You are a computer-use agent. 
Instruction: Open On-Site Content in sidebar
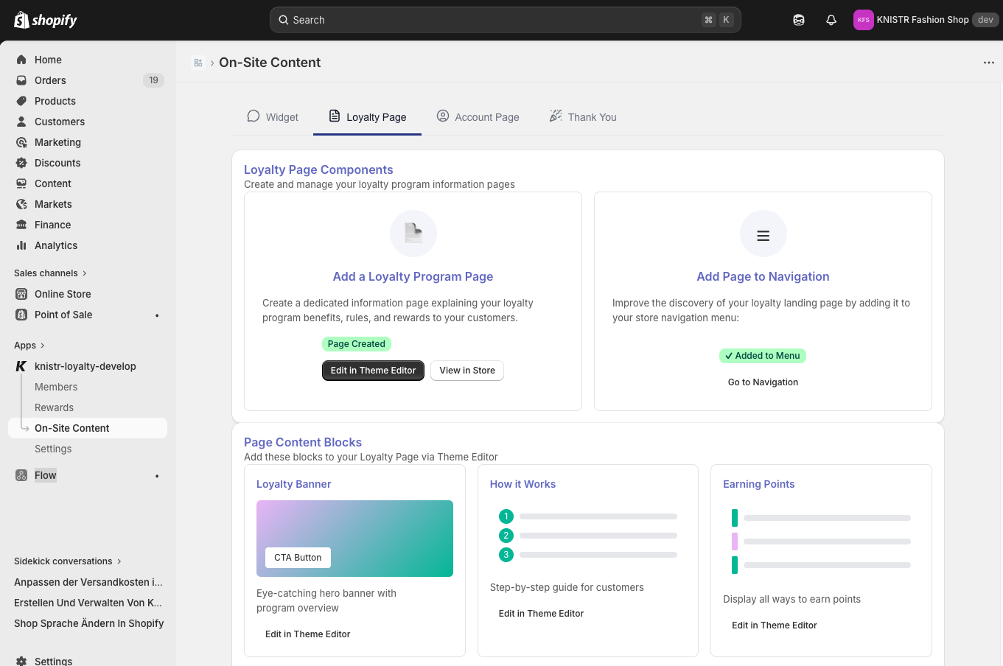88,428
